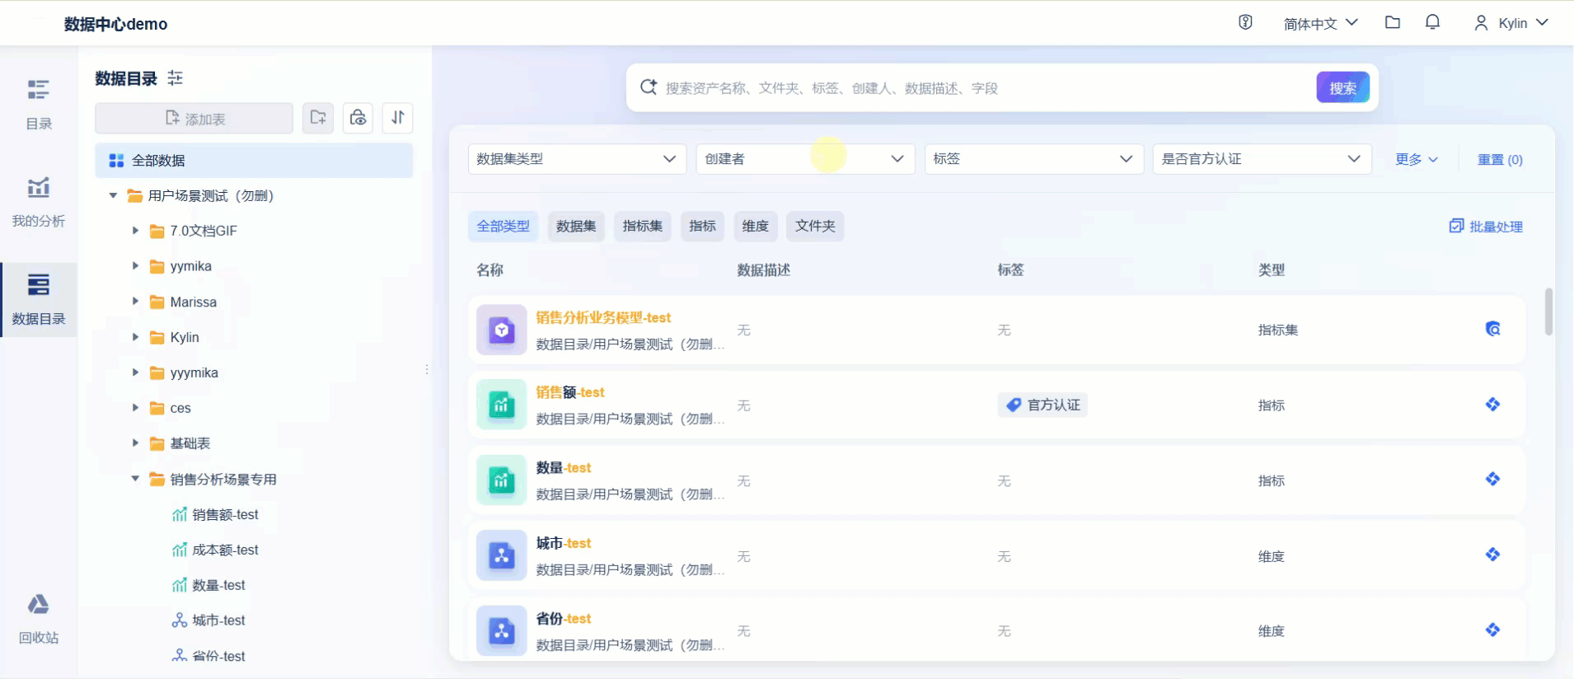Click the data directory settings icon

176,78
